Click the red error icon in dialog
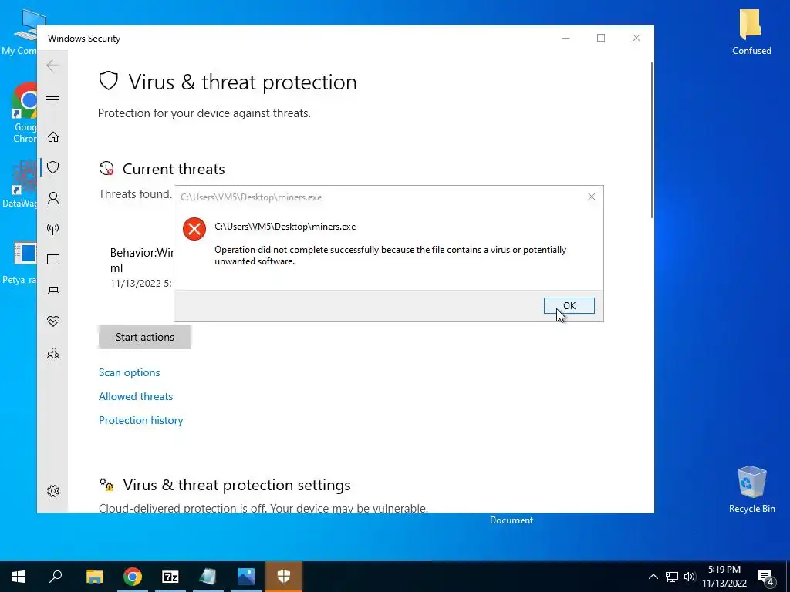Image resolution: width=790 pixels, height=592 pixels. 194,229
